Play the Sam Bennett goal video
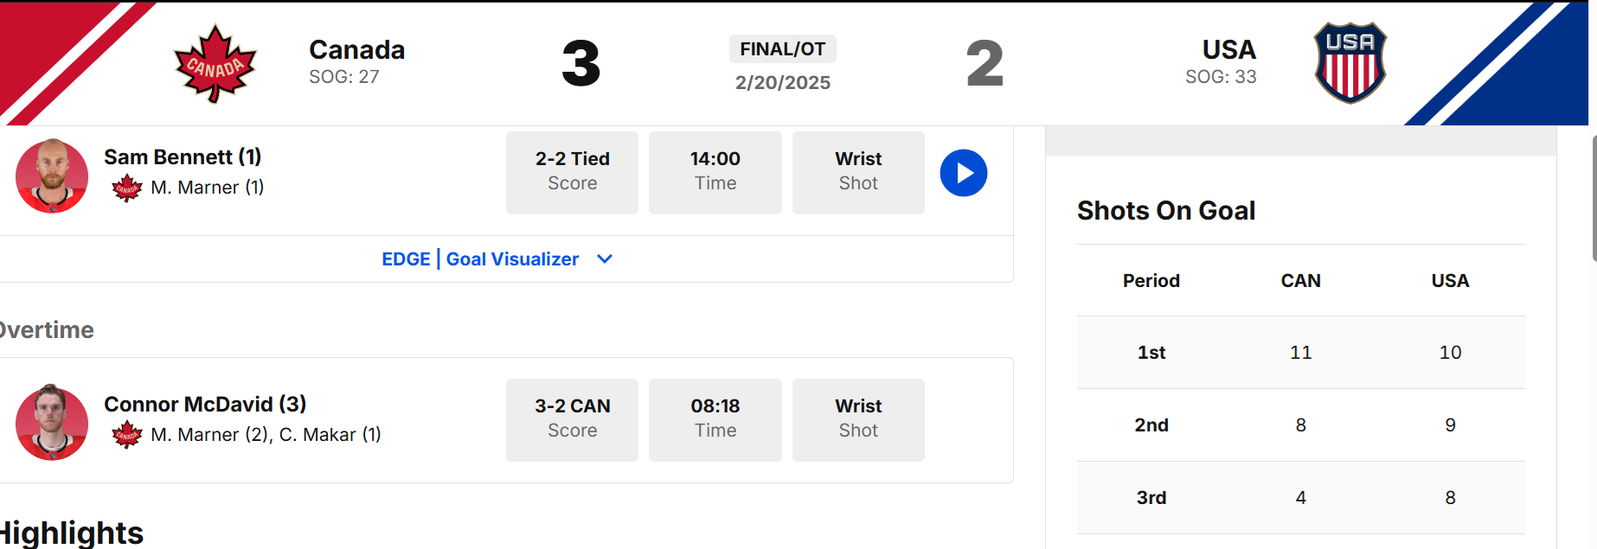 click(964, 173)
